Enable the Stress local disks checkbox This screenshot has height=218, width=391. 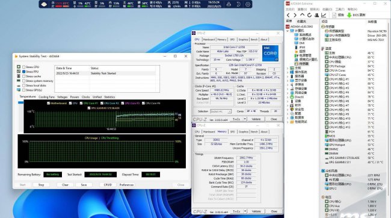point(24,86)
